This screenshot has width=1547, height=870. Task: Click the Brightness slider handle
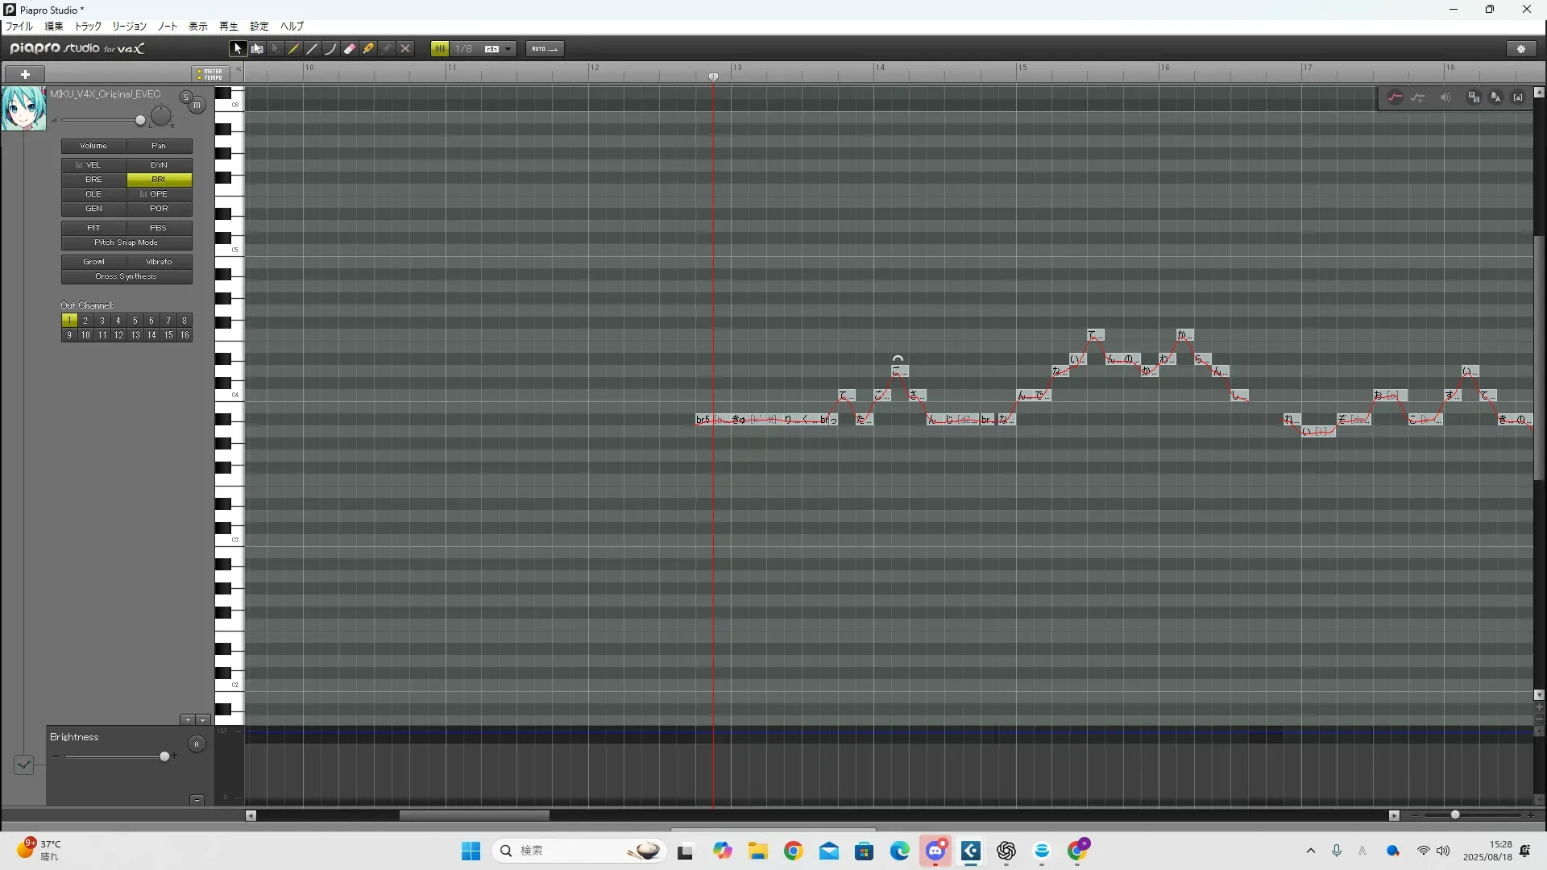(x=165, y=756)
